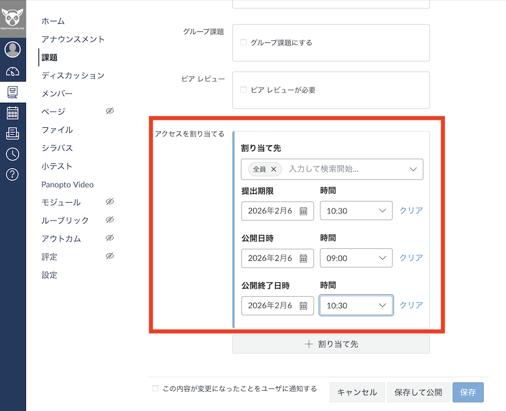
Task: Click the Courses book icon in sidebar
Action: [13, 92]
